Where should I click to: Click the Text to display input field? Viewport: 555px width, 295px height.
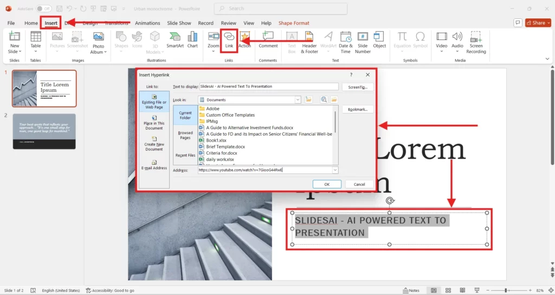point(268,86)
